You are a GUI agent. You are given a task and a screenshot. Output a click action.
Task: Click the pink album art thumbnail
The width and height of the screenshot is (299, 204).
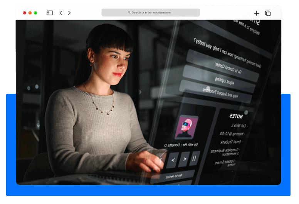(186, 128)
